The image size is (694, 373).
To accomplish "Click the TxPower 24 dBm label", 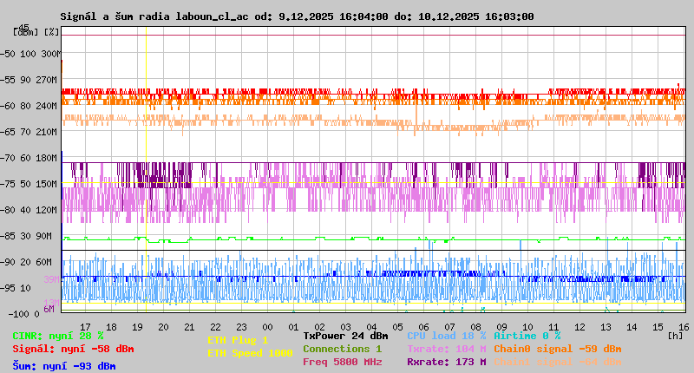I will coord(345,336).
